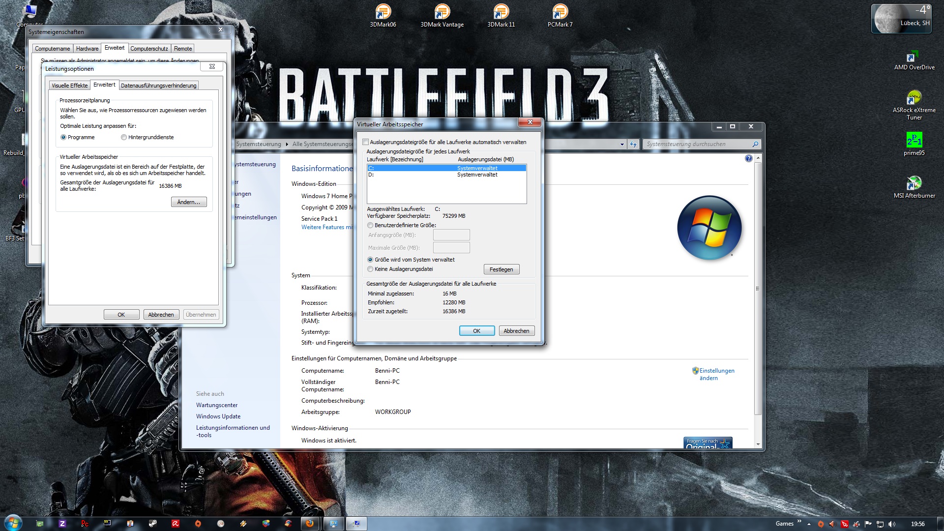944x531 pixels.
Task: Select Programme radio button
Action: [63, 137]
